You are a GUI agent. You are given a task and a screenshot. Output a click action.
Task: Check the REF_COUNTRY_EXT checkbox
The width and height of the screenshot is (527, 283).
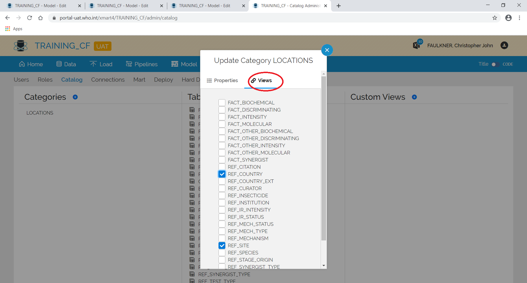tap(222, 181)
